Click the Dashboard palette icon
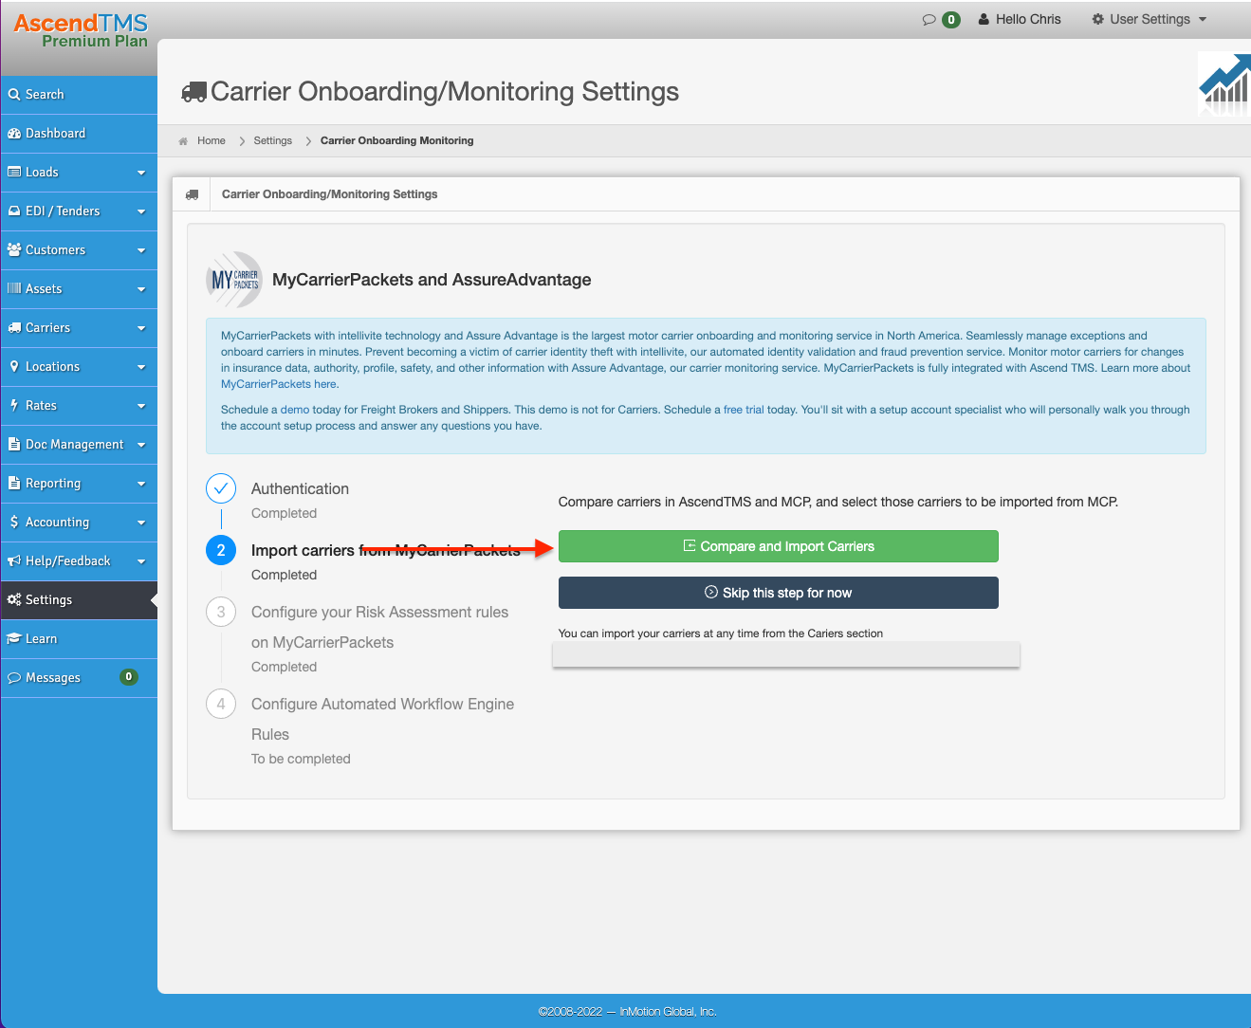1251x1028 pixels. (14, 134)
